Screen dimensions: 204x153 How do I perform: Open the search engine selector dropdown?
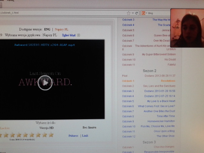click(144, 13)
